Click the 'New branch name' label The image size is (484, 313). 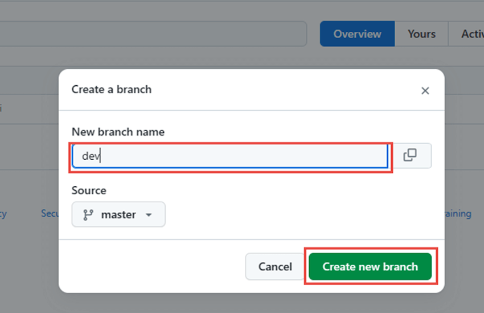coord(118,132)
